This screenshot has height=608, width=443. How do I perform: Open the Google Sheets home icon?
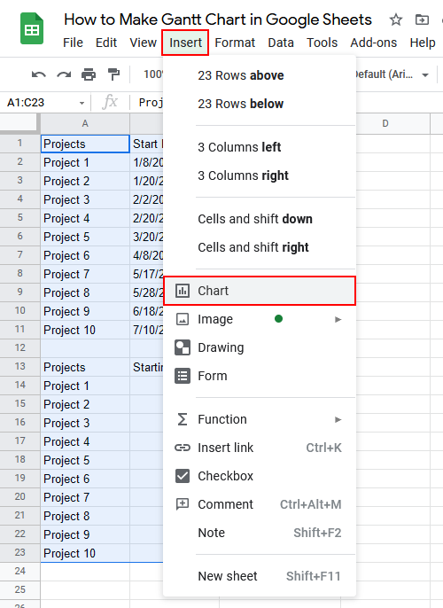(32, 28)
